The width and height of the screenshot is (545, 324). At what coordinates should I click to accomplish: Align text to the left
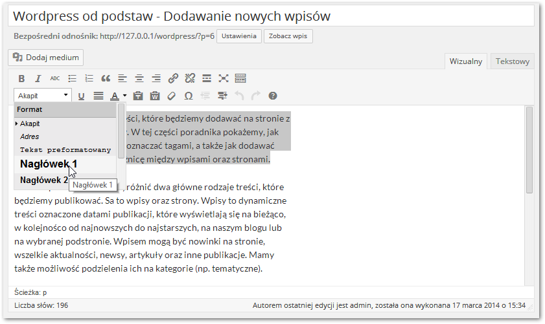pos(122,79)
